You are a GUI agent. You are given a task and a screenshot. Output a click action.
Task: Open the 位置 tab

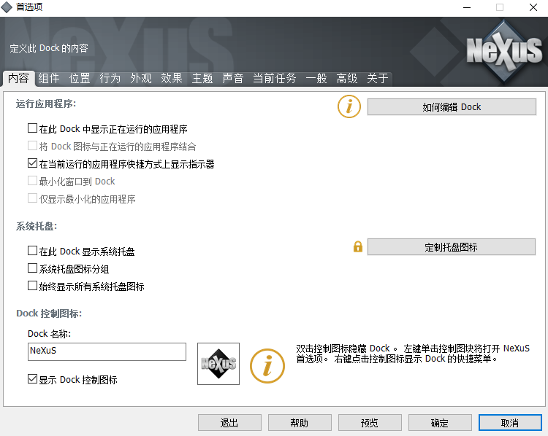pos(80,78)
